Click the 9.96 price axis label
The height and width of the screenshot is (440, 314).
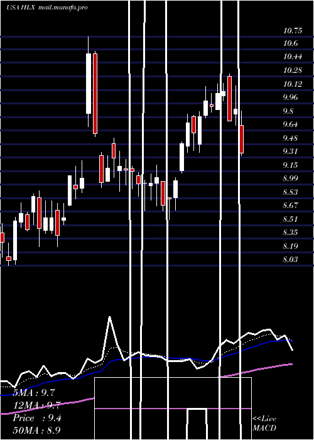coord(290,97)
